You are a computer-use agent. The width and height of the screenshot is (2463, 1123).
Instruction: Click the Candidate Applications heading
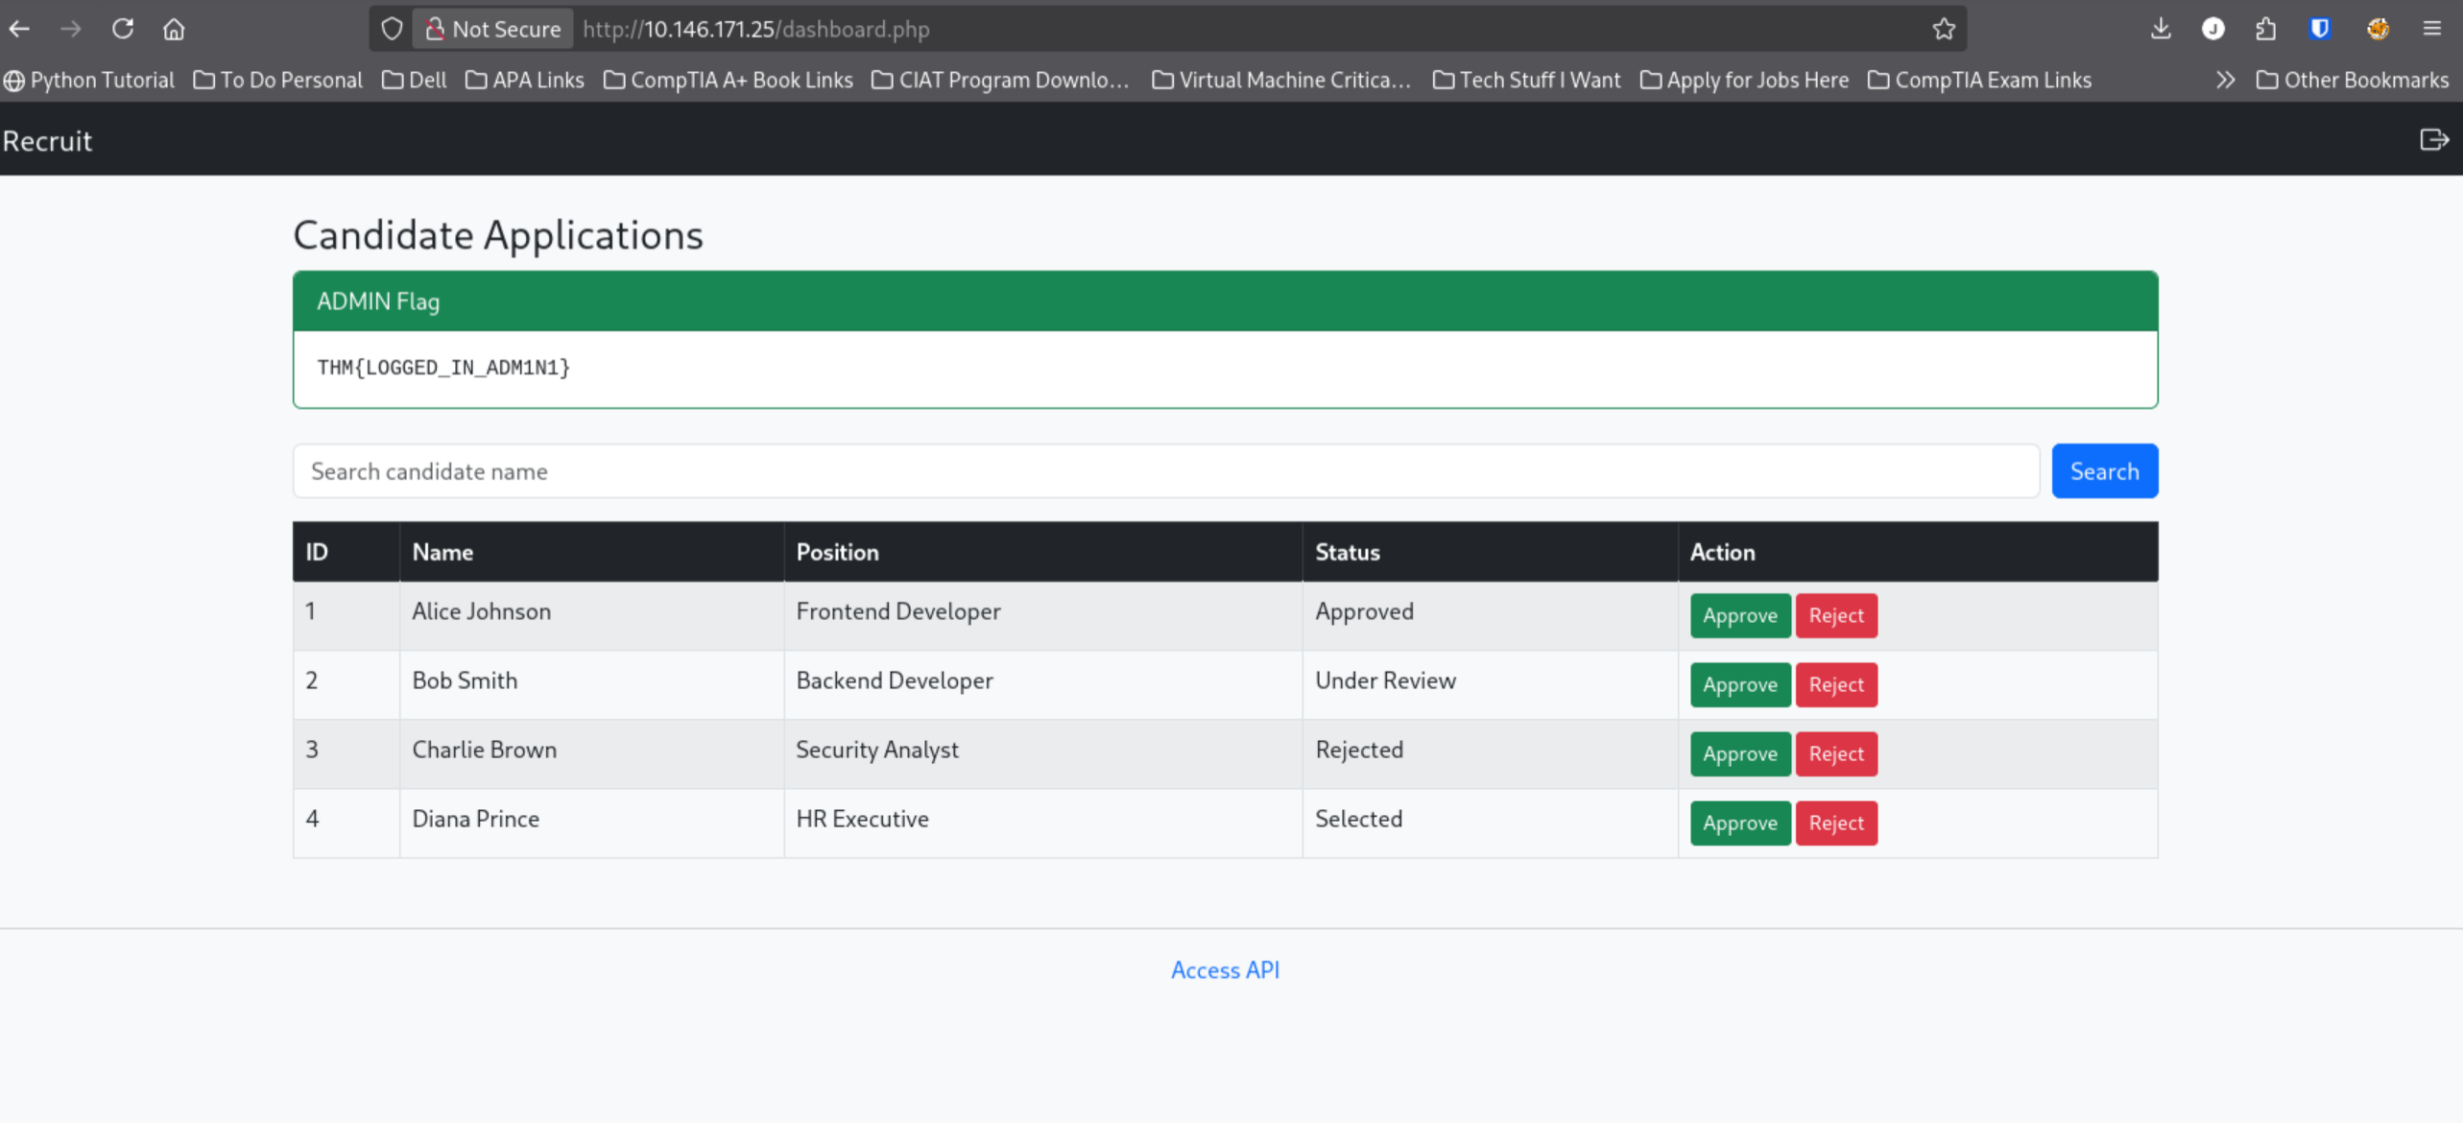point(497,235)
